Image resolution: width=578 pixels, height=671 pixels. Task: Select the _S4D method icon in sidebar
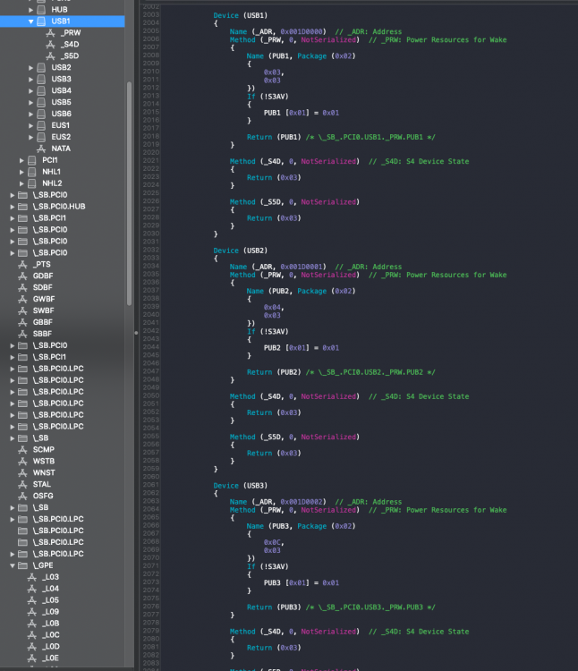(x=50, y=45)
